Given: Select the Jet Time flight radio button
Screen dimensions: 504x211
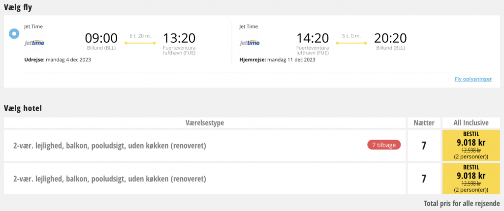Looking at the screenshot, I should [14, 33].
